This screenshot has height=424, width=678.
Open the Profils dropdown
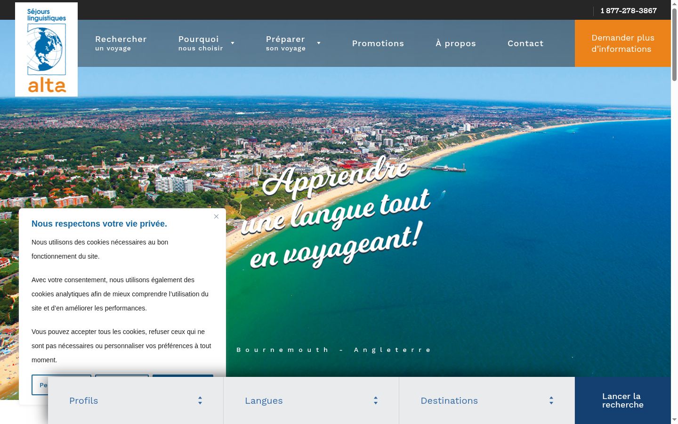coord(136,400)
